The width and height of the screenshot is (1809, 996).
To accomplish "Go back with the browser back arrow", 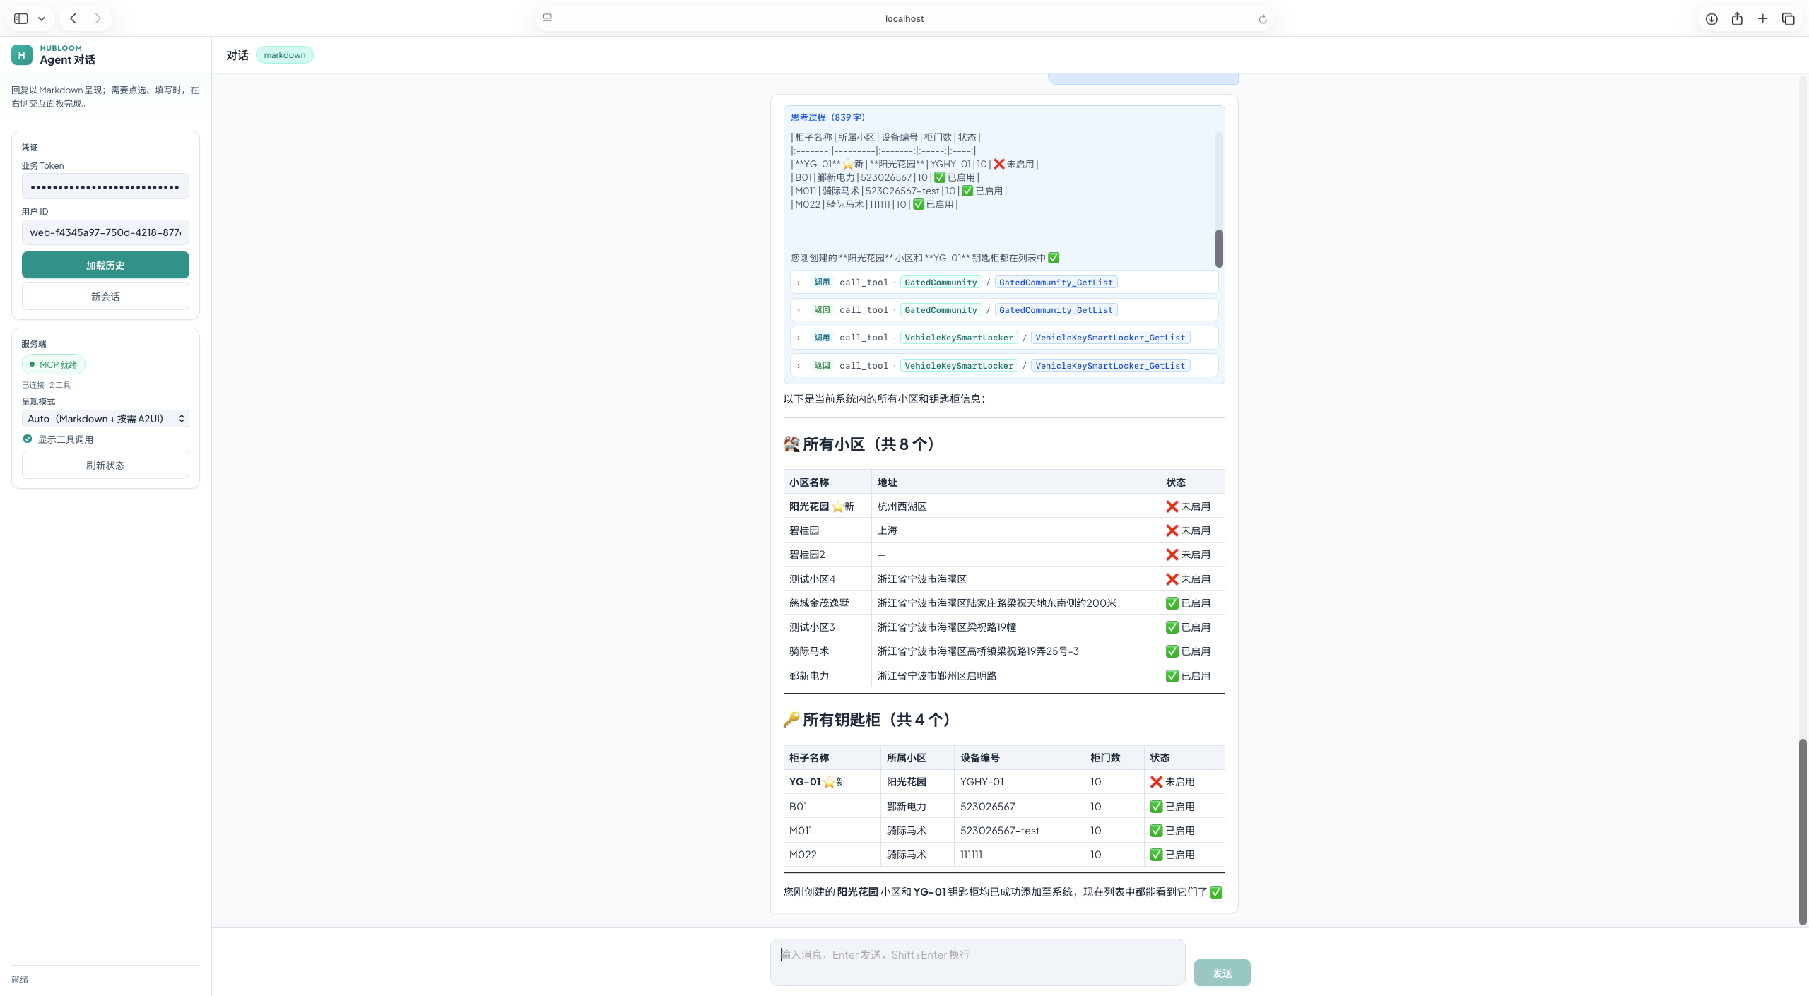I will (x=73, y=18).
